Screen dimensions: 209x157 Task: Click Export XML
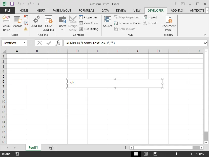pyautogui.click(x=150, y=23)
